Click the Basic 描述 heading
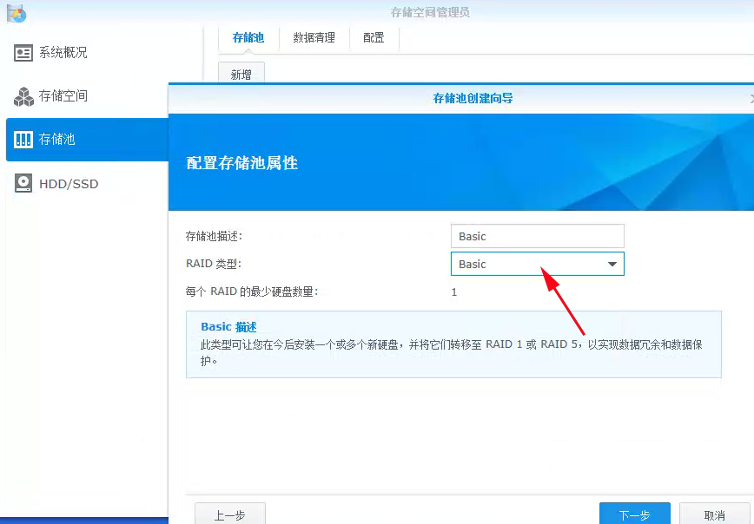Image resolution: width=754 pixels, height=524 pixels. pos(229,327)
